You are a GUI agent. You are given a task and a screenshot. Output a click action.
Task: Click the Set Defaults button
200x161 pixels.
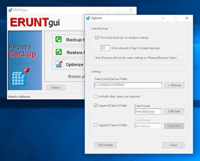[x=106, y=145]
